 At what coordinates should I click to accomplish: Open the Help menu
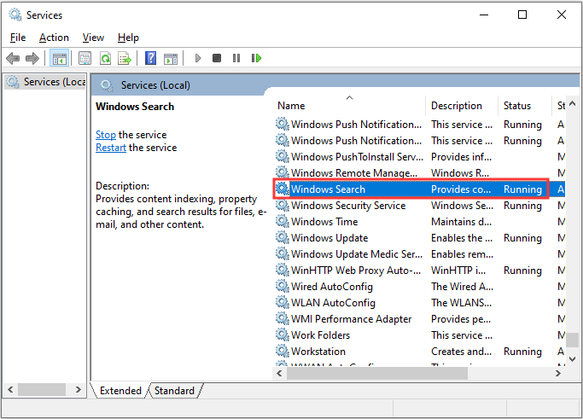click(x=128, y=38)
